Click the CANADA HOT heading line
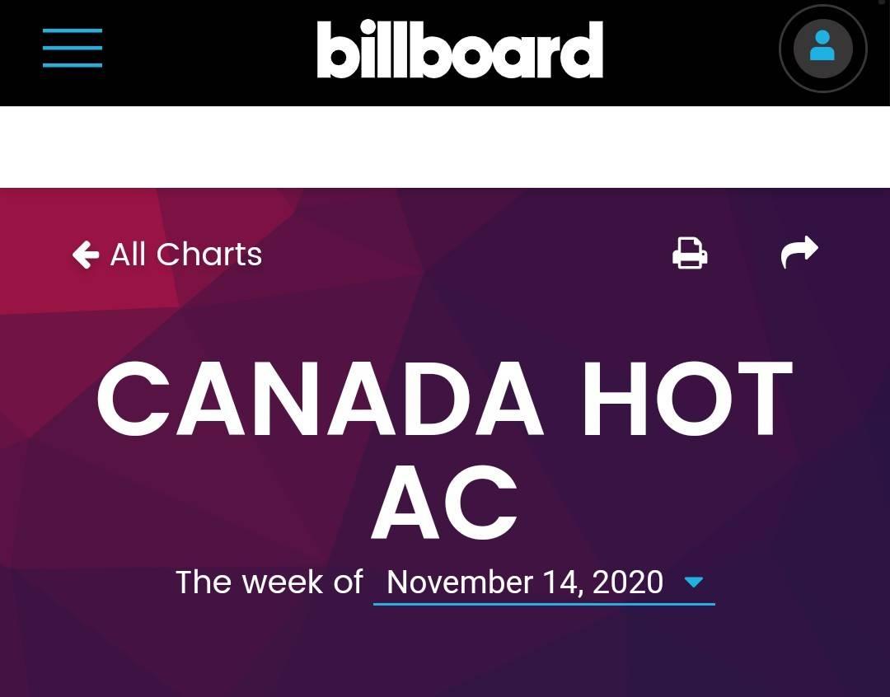 (444, 399)
